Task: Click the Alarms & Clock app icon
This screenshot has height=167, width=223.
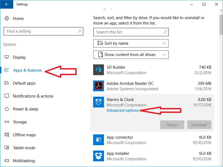Action: pos(98,102)
